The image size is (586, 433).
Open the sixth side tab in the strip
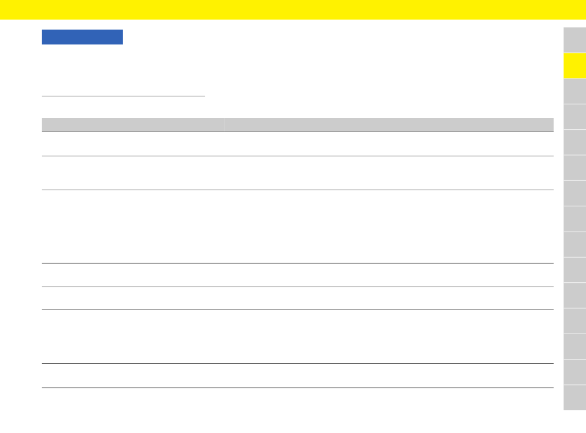575,167
